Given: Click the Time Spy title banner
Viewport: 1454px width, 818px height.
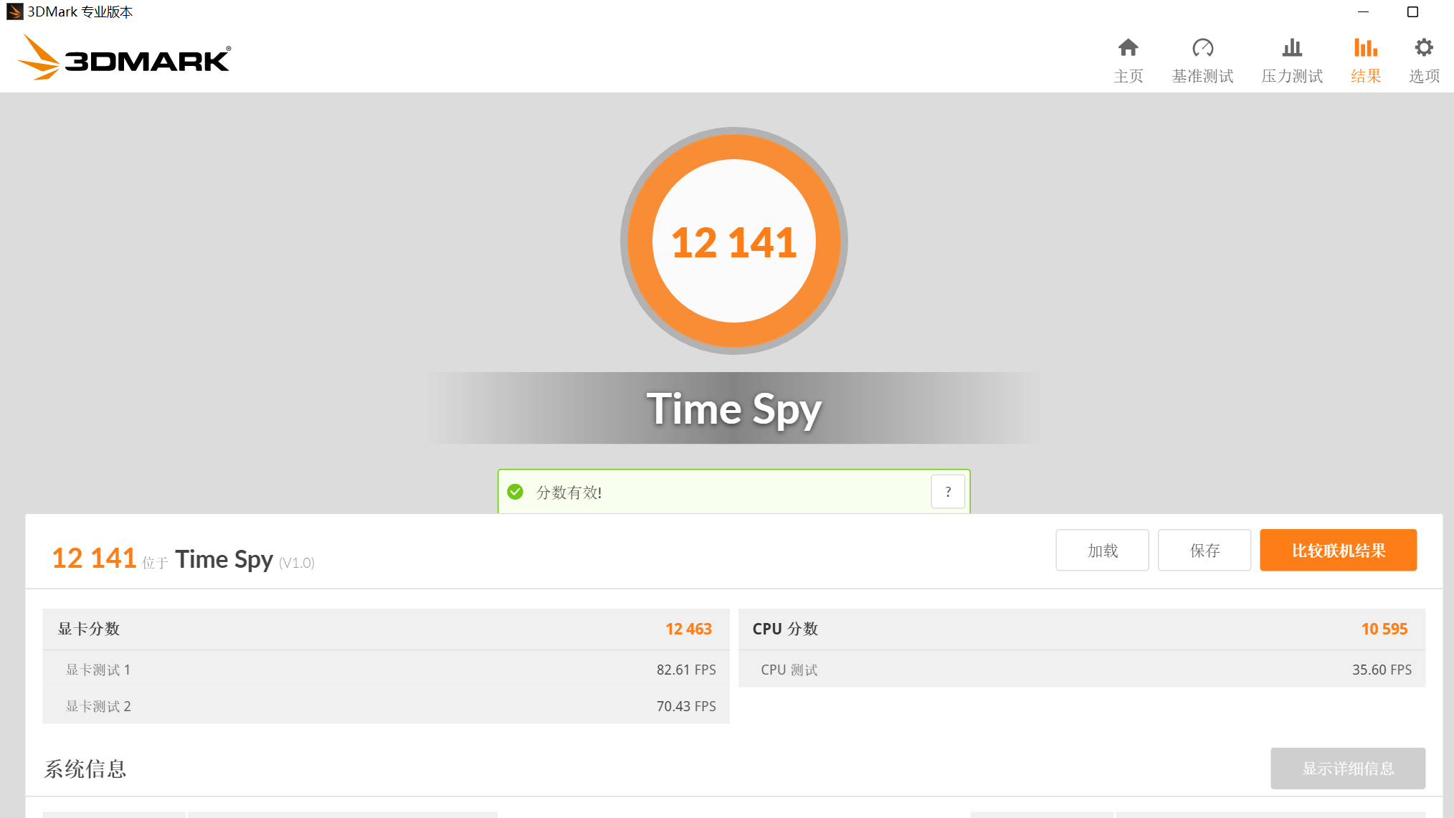Looking at the screenshot, I should (733, 409).
